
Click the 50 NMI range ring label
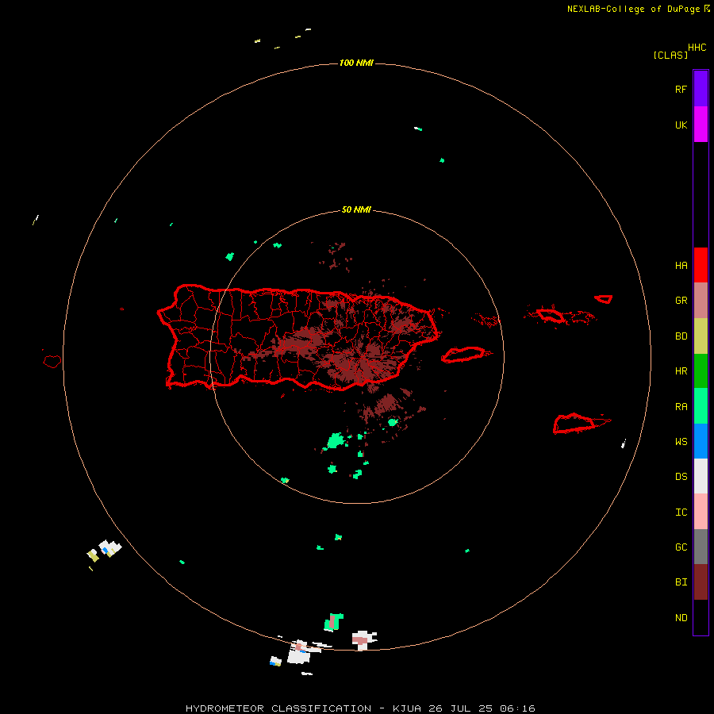point(356,209)
